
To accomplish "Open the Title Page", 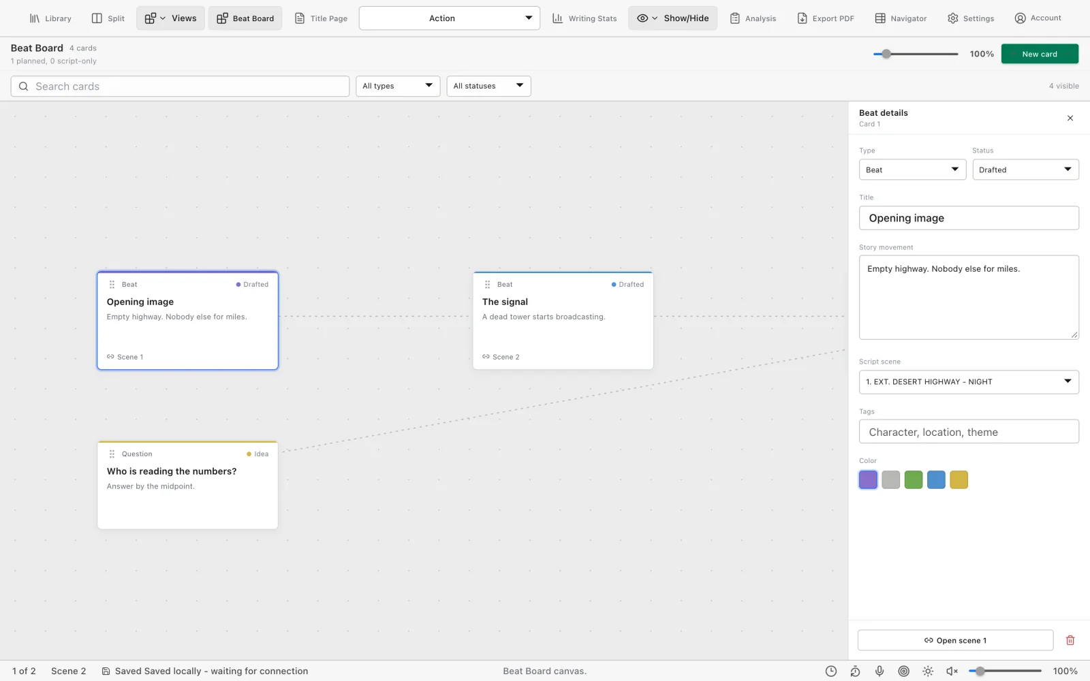I will point(321,18).
